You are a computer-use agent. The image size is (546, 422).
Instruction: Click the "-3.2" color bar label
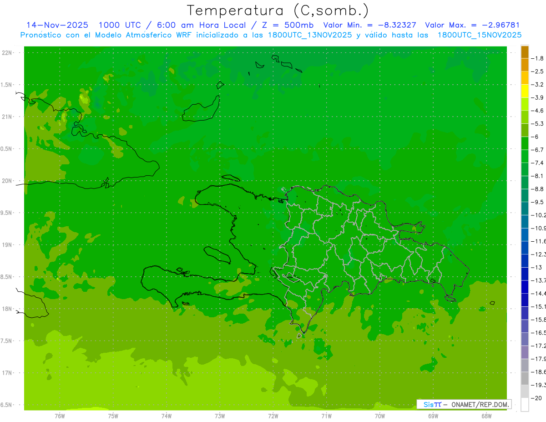(x=538, y=85)
